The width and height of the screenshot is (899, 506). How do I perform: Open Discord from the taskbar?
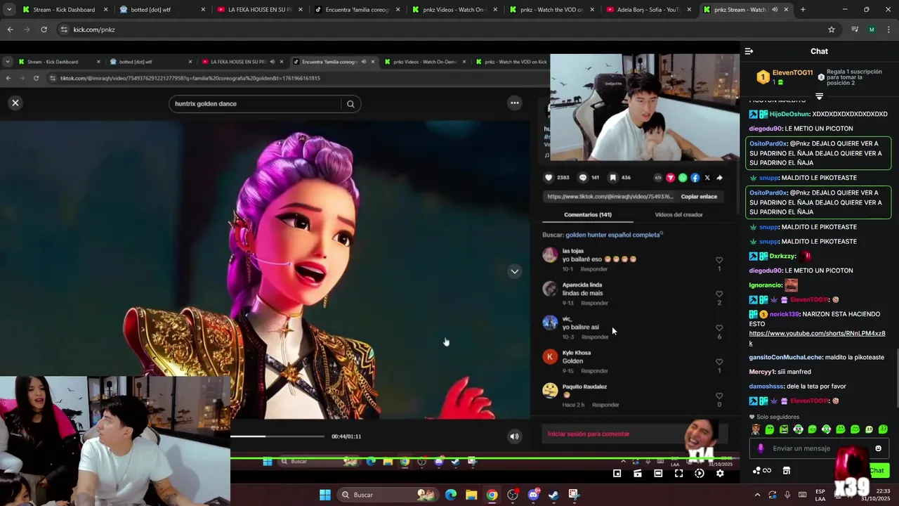pyautogui.click(x=533, y=495)
